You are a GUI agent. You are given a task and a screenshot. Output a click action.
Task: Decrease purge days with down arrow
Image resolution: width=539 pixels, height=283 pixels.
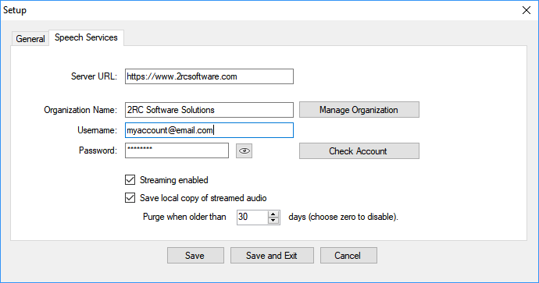273,220
